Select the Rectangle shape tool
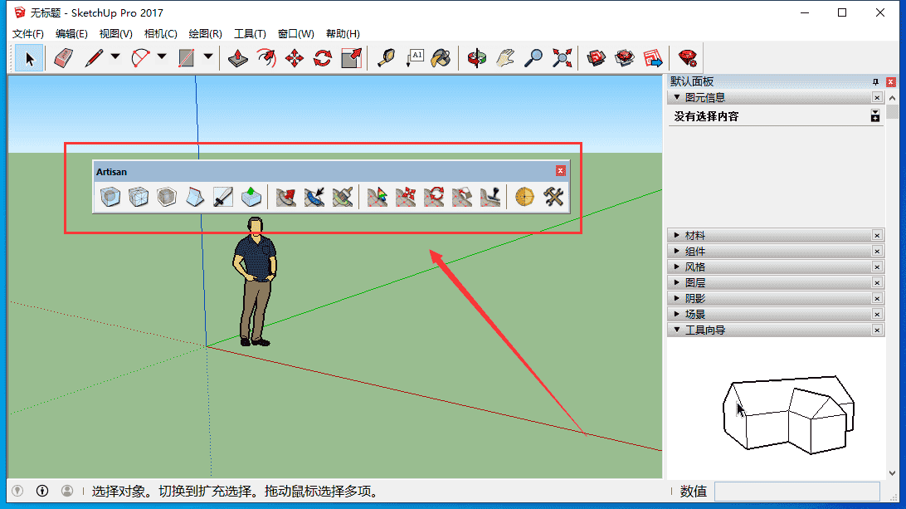Viewport: 906px width, 509px height. point(187,58)
